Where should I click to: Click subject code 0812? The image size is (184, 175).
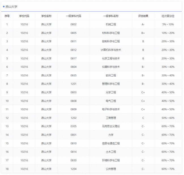[74, 50]
